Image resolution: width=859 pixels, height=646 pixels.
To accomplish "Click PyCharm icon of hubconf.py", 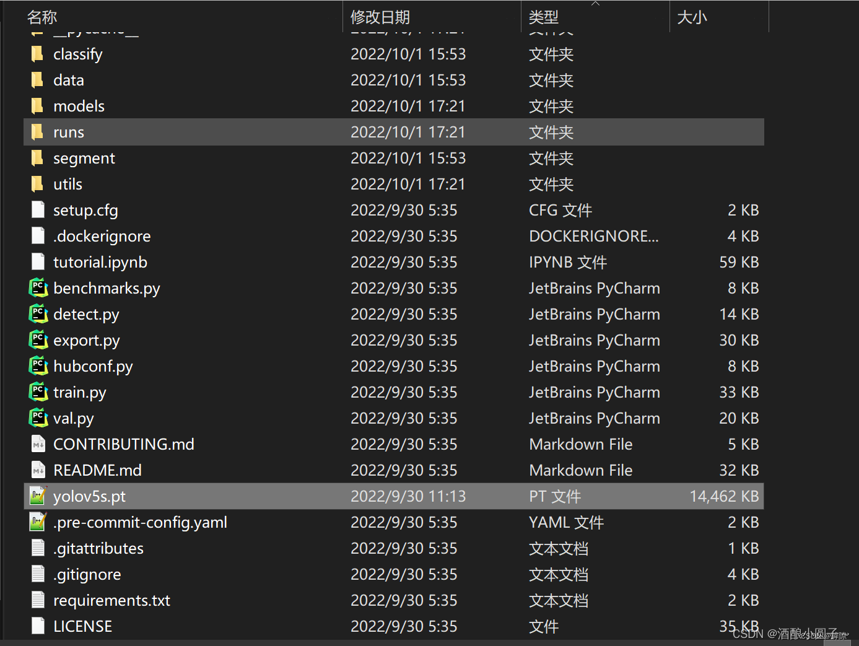I will (38, 366).
